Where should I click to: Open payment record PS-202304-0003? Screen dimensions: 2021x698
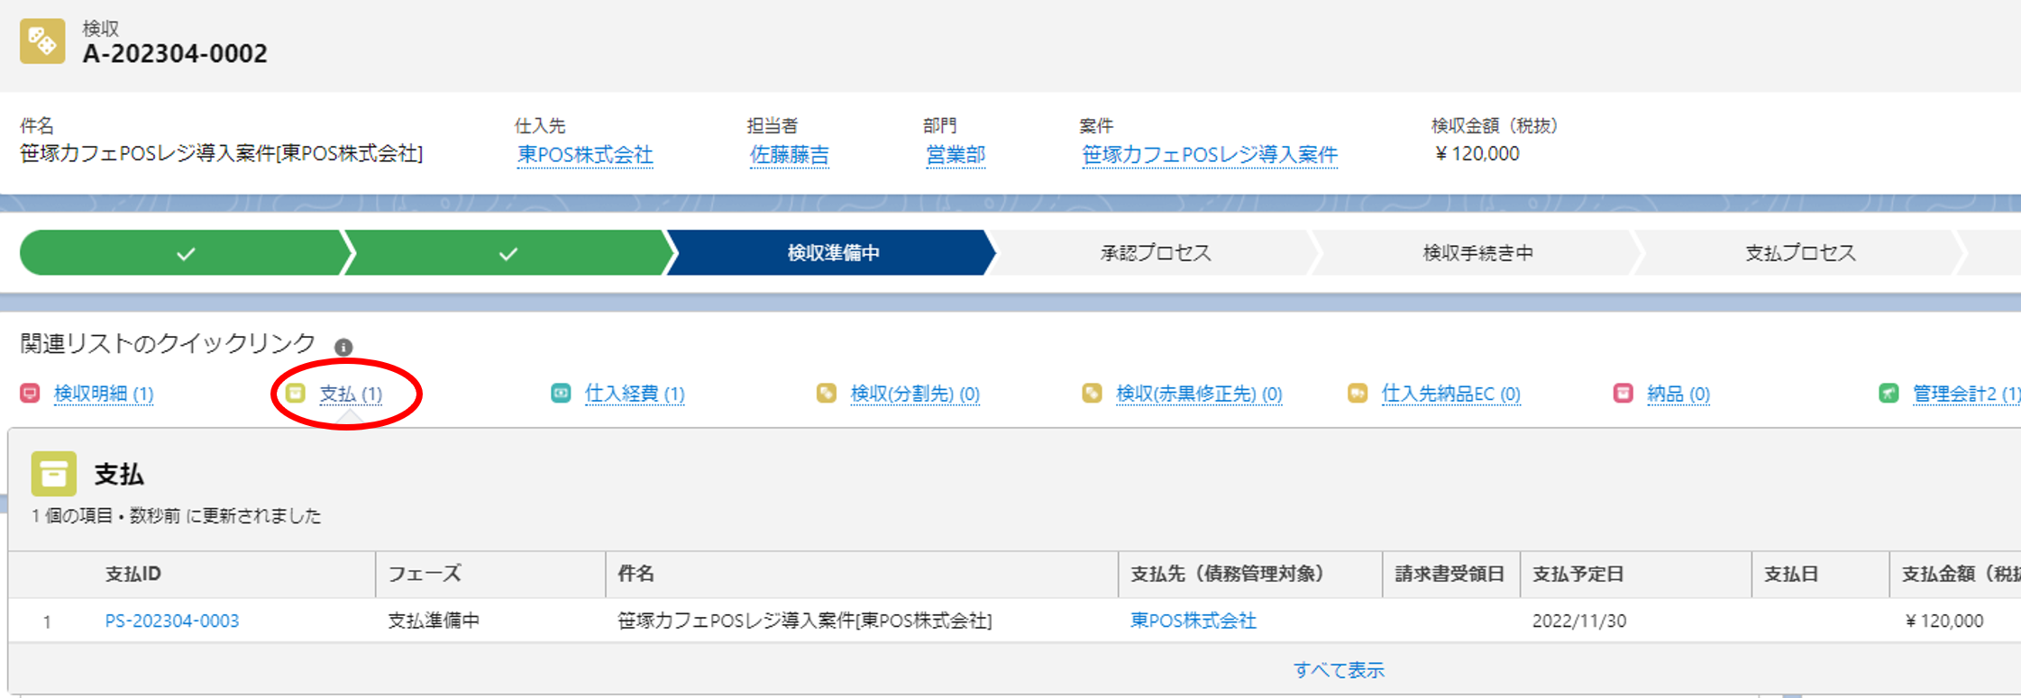point(172,621)
